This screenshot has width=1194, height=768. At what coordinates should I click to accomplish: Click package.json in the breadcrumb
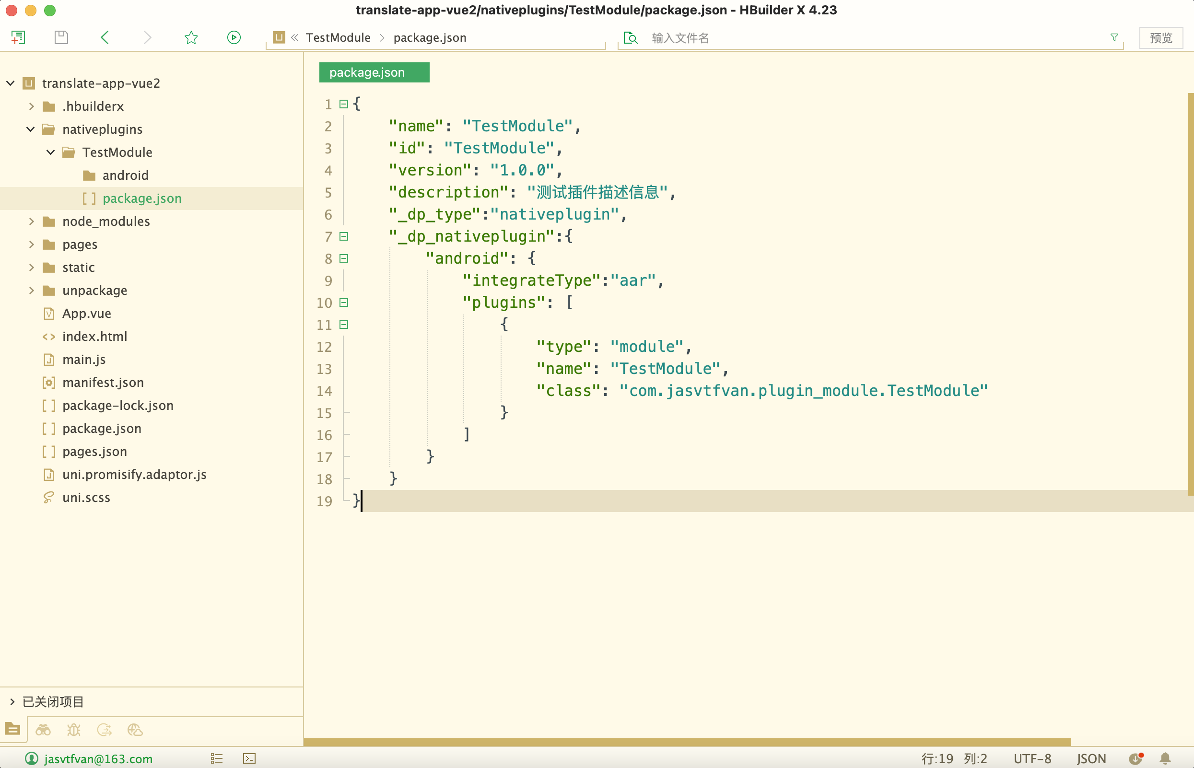click(x=430, y=37)
